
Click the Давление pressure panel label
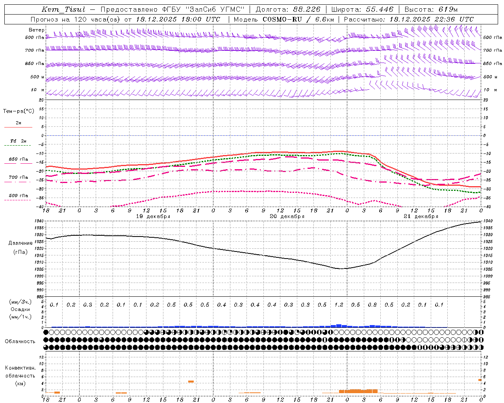click(x=20, y=243)
